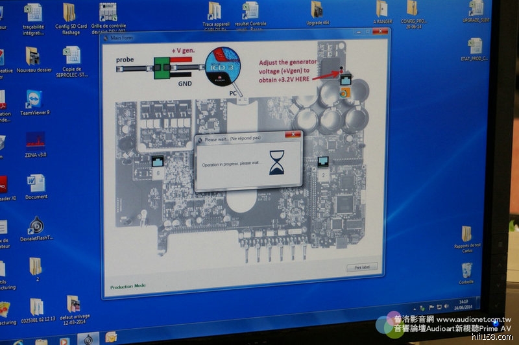Click the orange icon beside the capacitors

345,93
